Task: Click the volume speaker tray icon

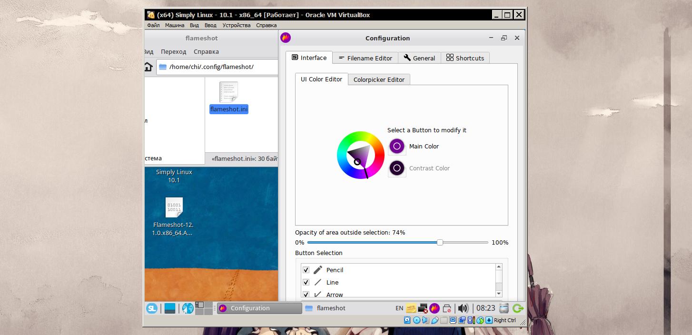Action: (464, 308)
